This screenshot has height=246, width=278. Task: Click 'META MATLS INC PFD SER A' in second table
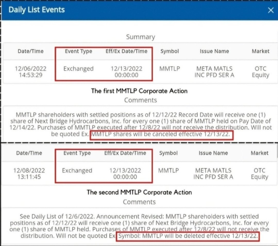click(213, 173)
